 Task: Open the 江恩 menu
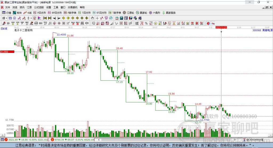[29, 7]
